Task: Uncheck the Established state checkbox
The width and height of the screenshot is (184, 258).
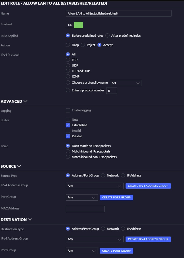Action: tap(68, 125)
